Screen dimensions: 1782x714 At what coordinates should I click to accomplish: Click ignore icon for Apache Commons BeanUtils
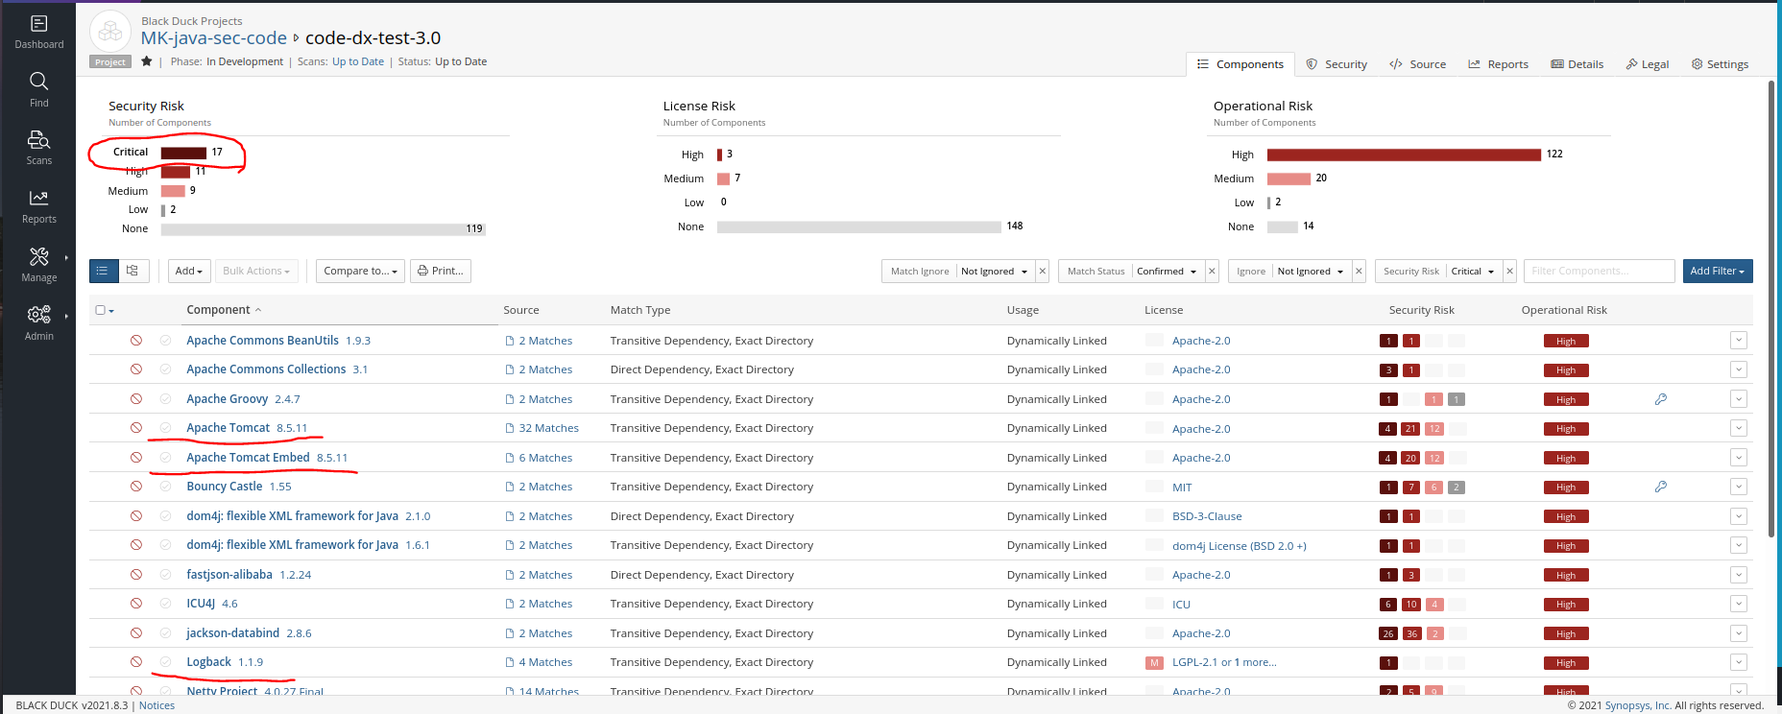click(136, 341)
